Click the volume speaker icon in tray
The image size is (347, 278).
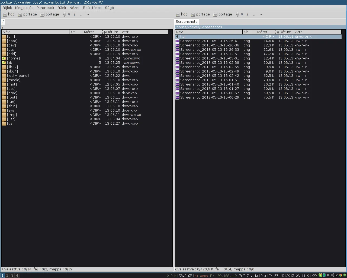click(x=332, y=275)
